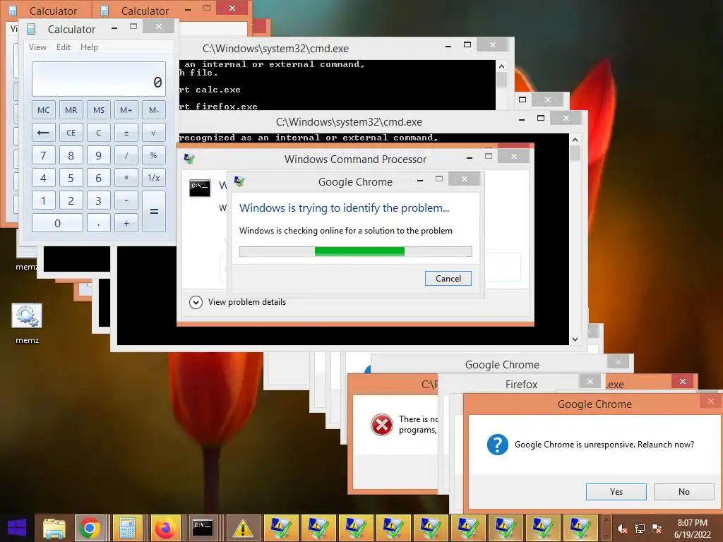Click the plus key in Calculator

click(x=126, y=223)
